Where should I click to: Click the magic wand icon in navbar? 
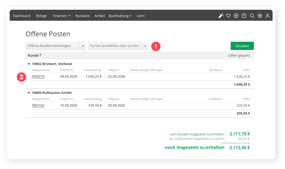pyautogui.click(x=221, y=16)
